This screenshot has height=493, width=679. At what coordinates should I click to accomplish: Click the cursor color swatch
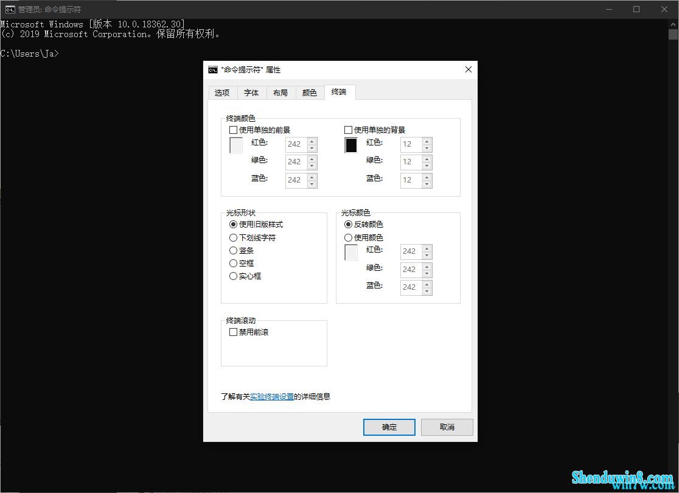(351, 252)
